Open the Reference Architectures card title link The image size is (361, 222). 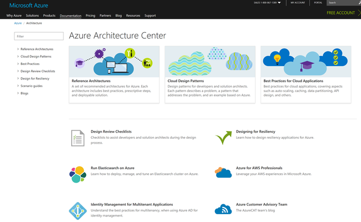click(91, 80)
